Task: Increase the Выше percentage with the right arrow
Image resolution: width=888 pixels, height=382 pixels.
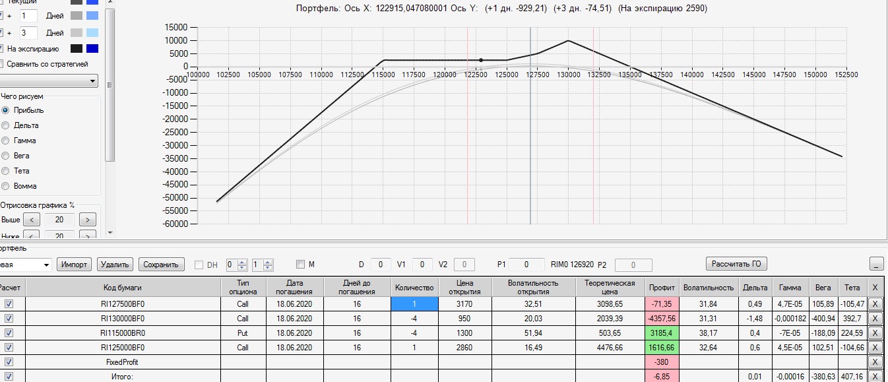Action: (x=88, y=219)
